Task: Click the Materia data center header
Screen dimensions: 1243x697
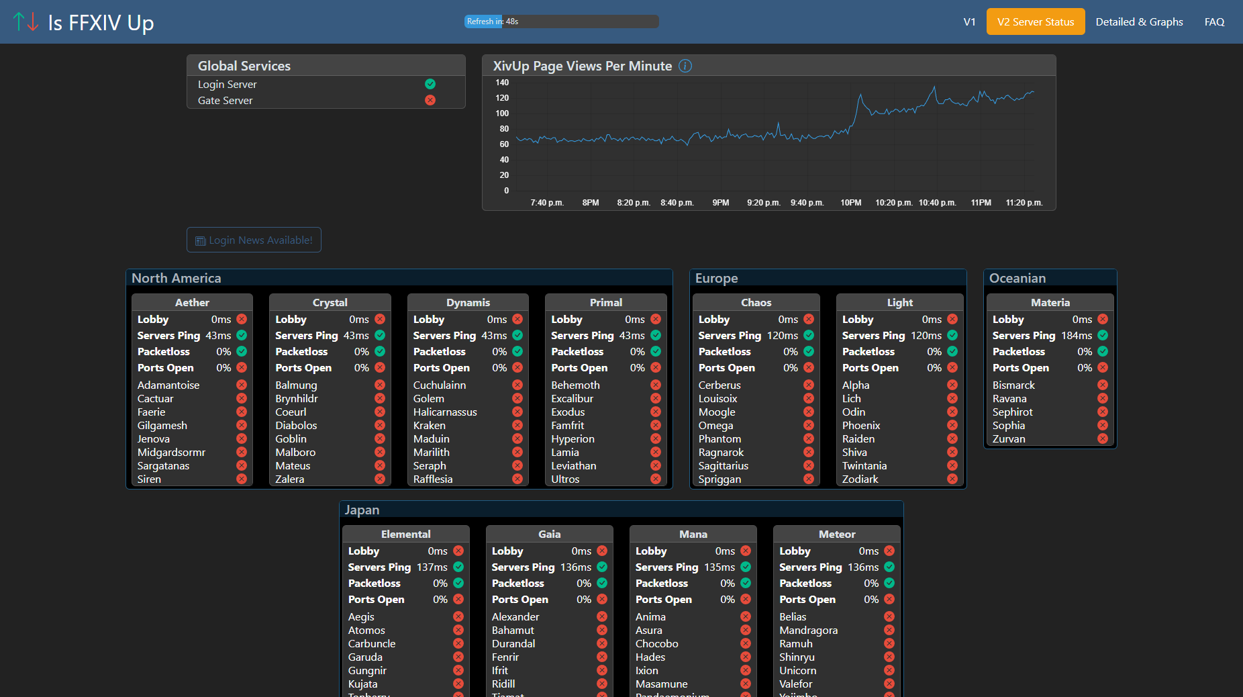Action: [x=1050, y=302]
